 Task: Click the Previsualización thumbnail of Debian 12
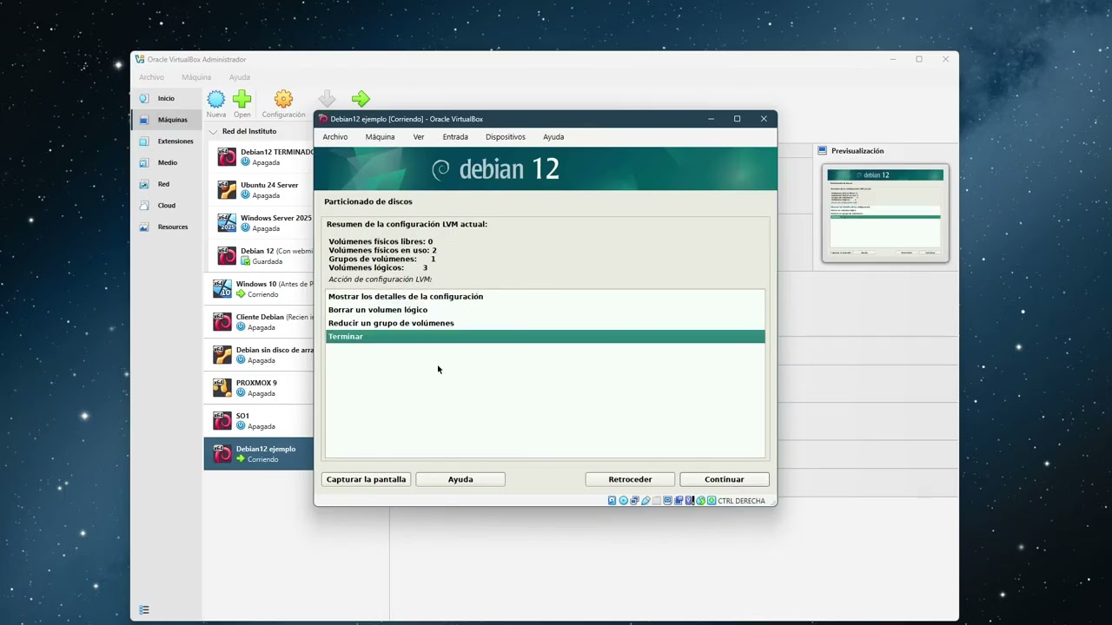[885, 213]
